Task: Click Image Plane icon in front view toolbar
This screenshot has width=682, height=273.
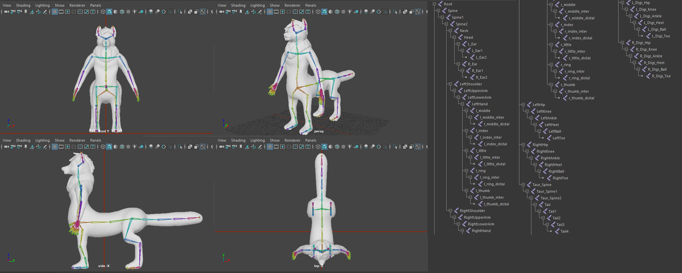Action: 32,11
